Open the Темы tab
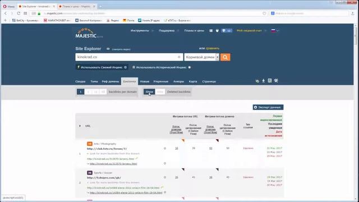This screenshot has width=359, height=202. coord(94,81)
